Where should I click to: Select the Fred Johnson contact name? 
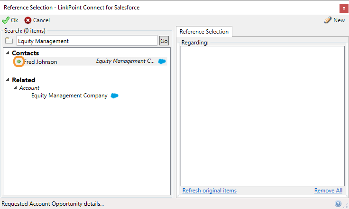point(40,62)
